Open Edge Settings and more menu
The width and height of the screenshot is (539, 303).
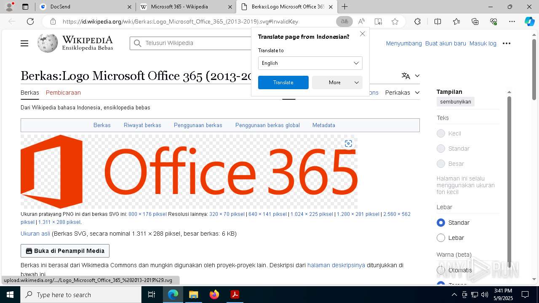point(512,21)
